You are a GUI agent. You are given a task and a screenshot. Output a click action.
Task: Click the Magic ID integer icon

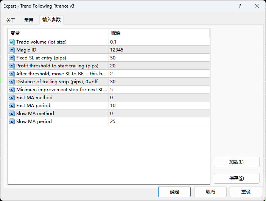11,50
